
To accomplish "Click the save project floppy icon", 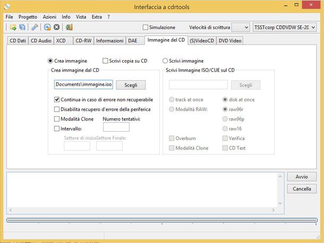I will click(22, 27).
